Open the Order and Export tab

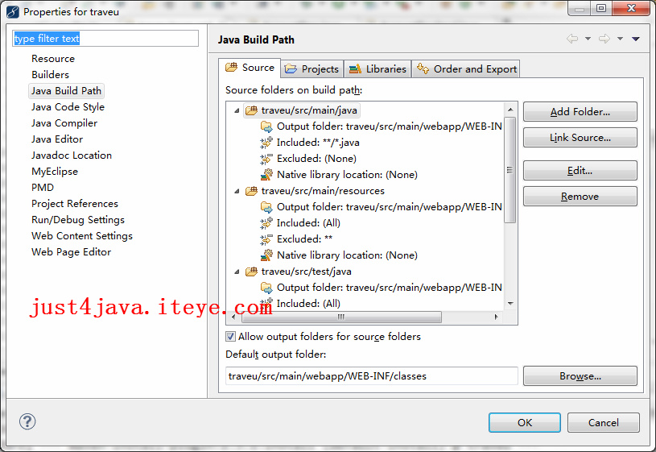(467, 69)
